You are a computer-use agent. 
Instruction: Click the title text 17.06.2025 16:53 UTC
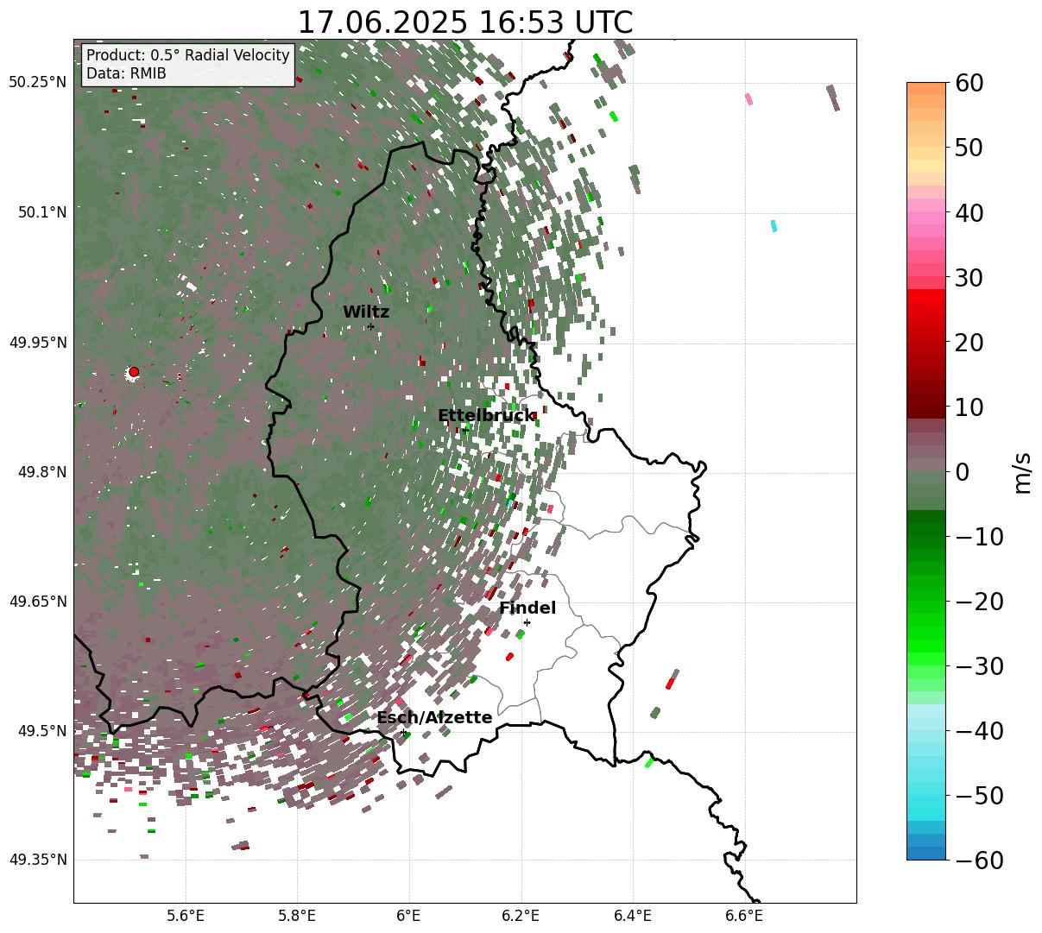(464, 22)
